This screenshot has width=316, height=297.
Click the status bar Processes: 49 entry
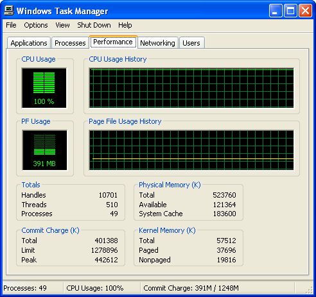tap(25, 288)
